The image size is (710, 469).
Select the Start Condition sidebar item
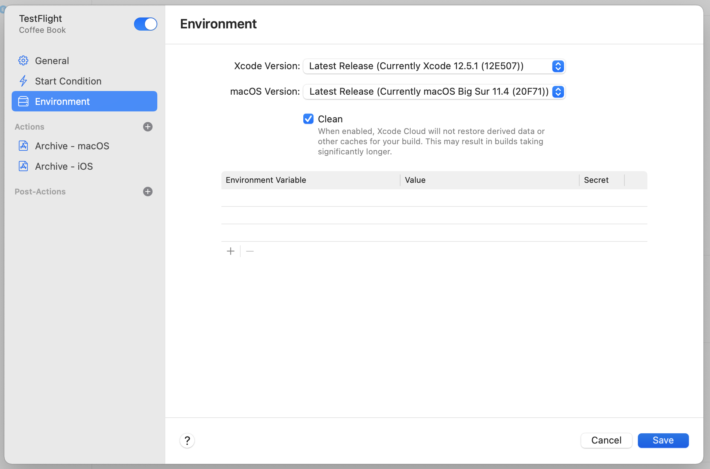(x=68, y=81)
